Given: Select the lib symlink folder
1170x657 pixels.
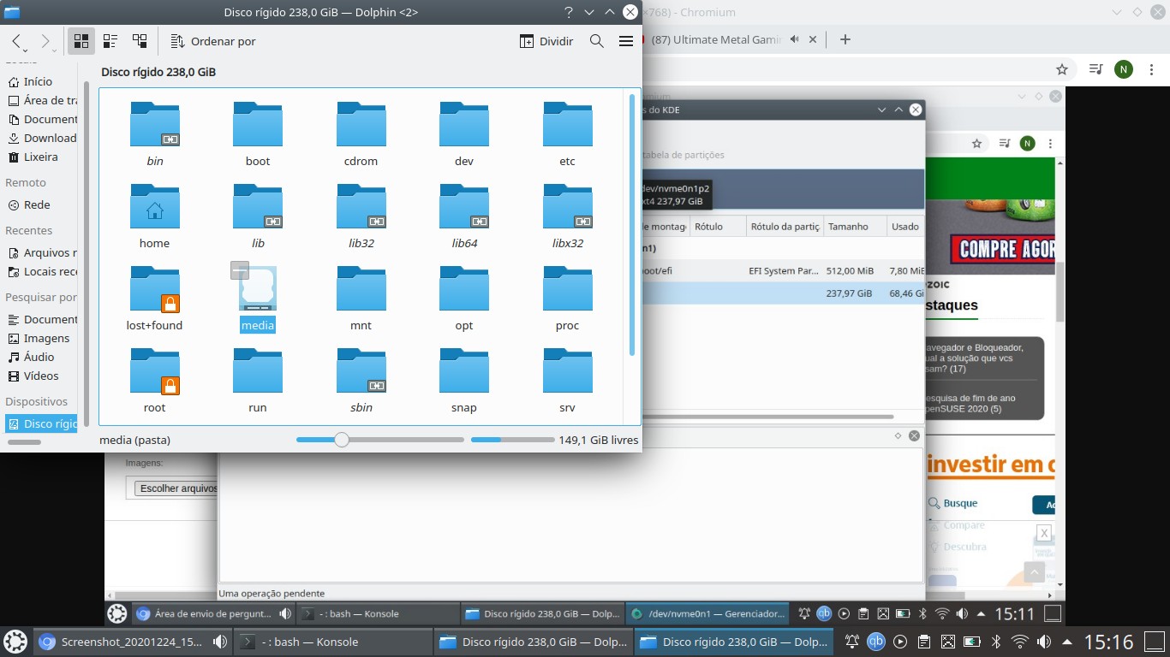Looking at the screenshot, I should (x=258, y=216).
